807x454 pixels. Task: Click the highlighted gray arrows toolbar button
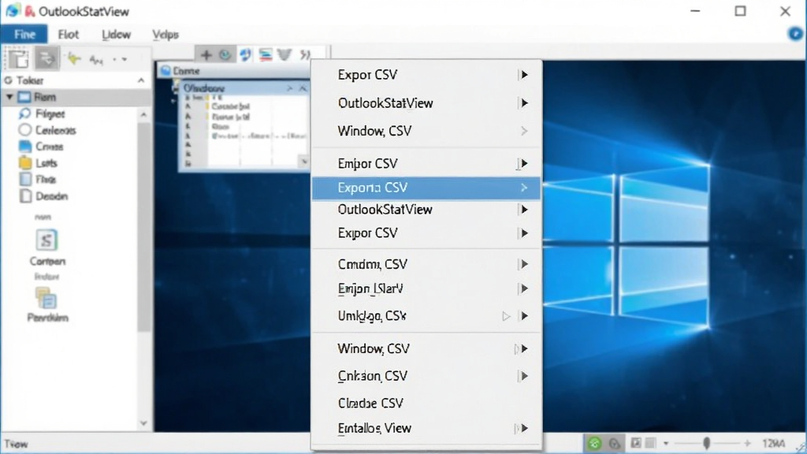tap(46, 58)
